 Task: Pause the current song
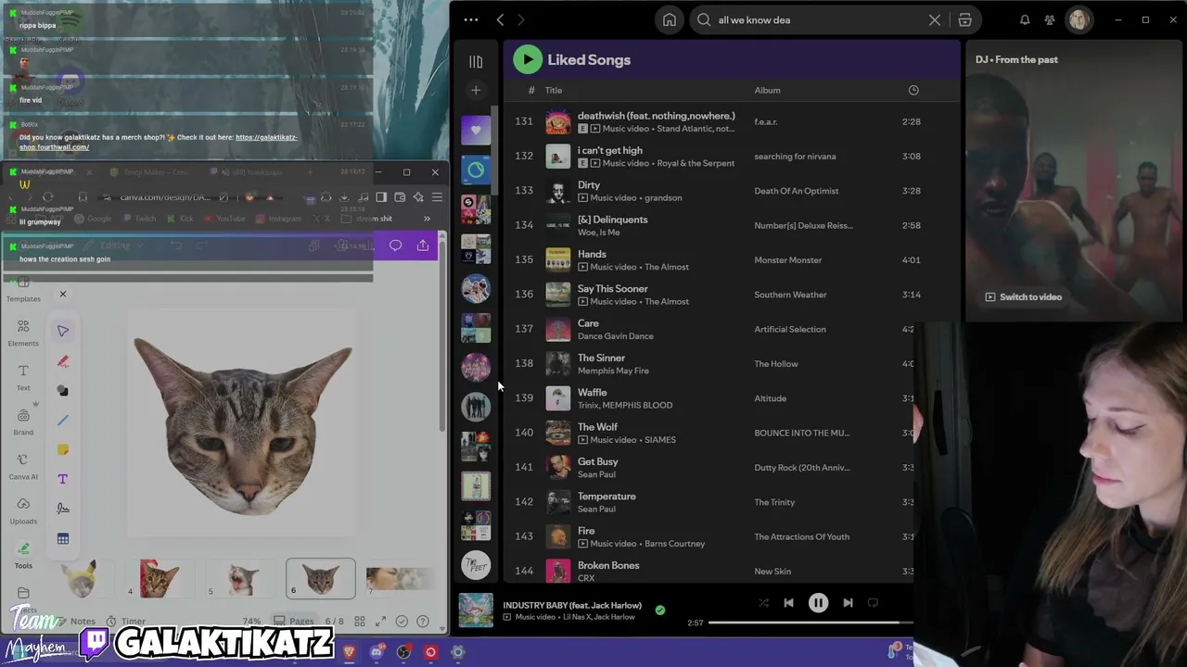point(818,603)
